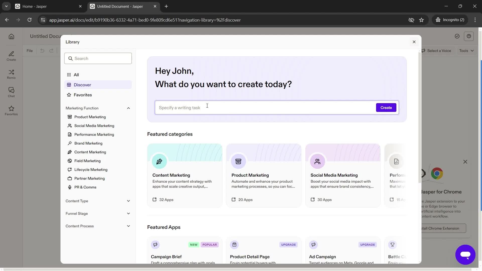
Task: Click the Create button for writing task
Action: pyautogui.click(x=386, y=107)
